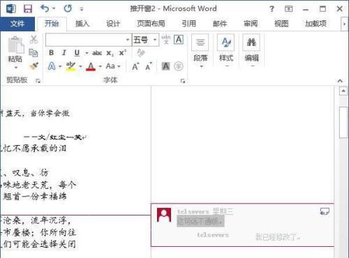Apply character border (boxed A)
This screenshot has width=349, height=258.
(x=179, y=40)
